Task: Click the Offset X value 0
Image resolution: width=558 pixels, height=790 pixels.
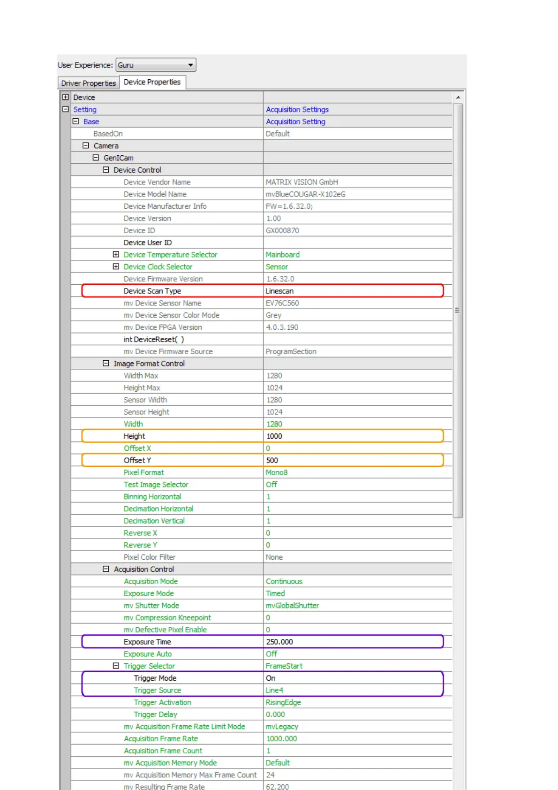Action: coord(268,448)
